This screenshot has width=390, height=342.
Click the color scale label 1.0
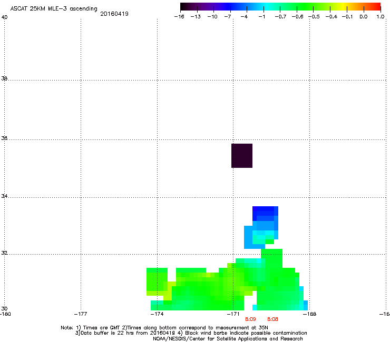[381, 17]
